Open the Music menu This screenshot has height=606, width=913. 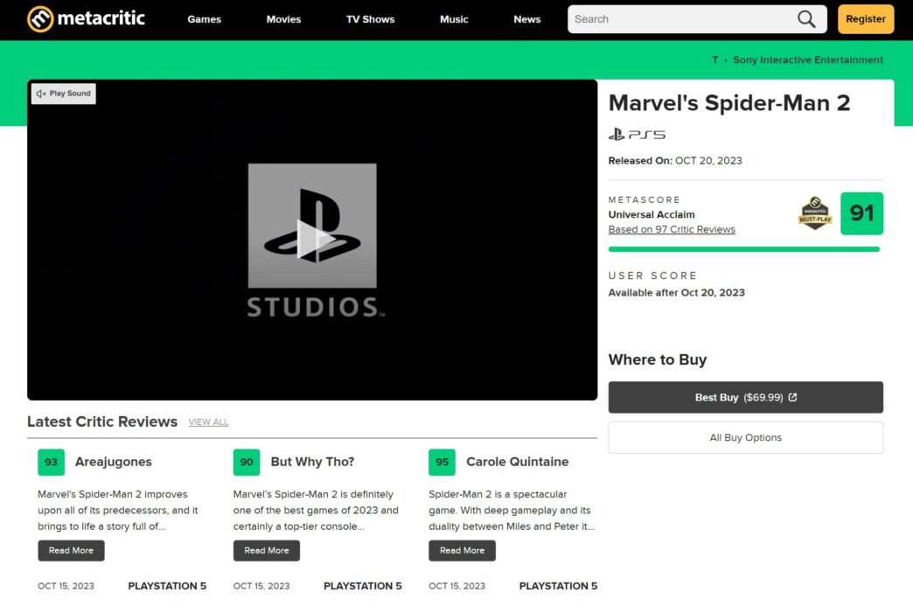[454, 19]
